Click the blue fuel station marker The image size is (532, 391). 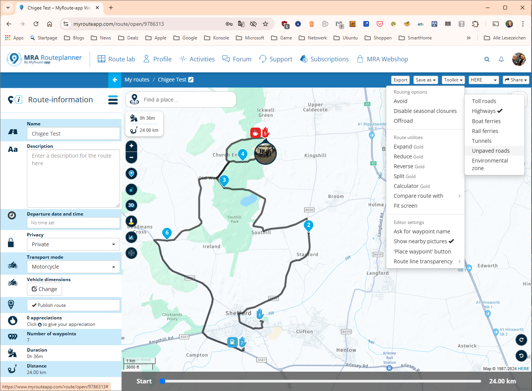click(232, 342)
